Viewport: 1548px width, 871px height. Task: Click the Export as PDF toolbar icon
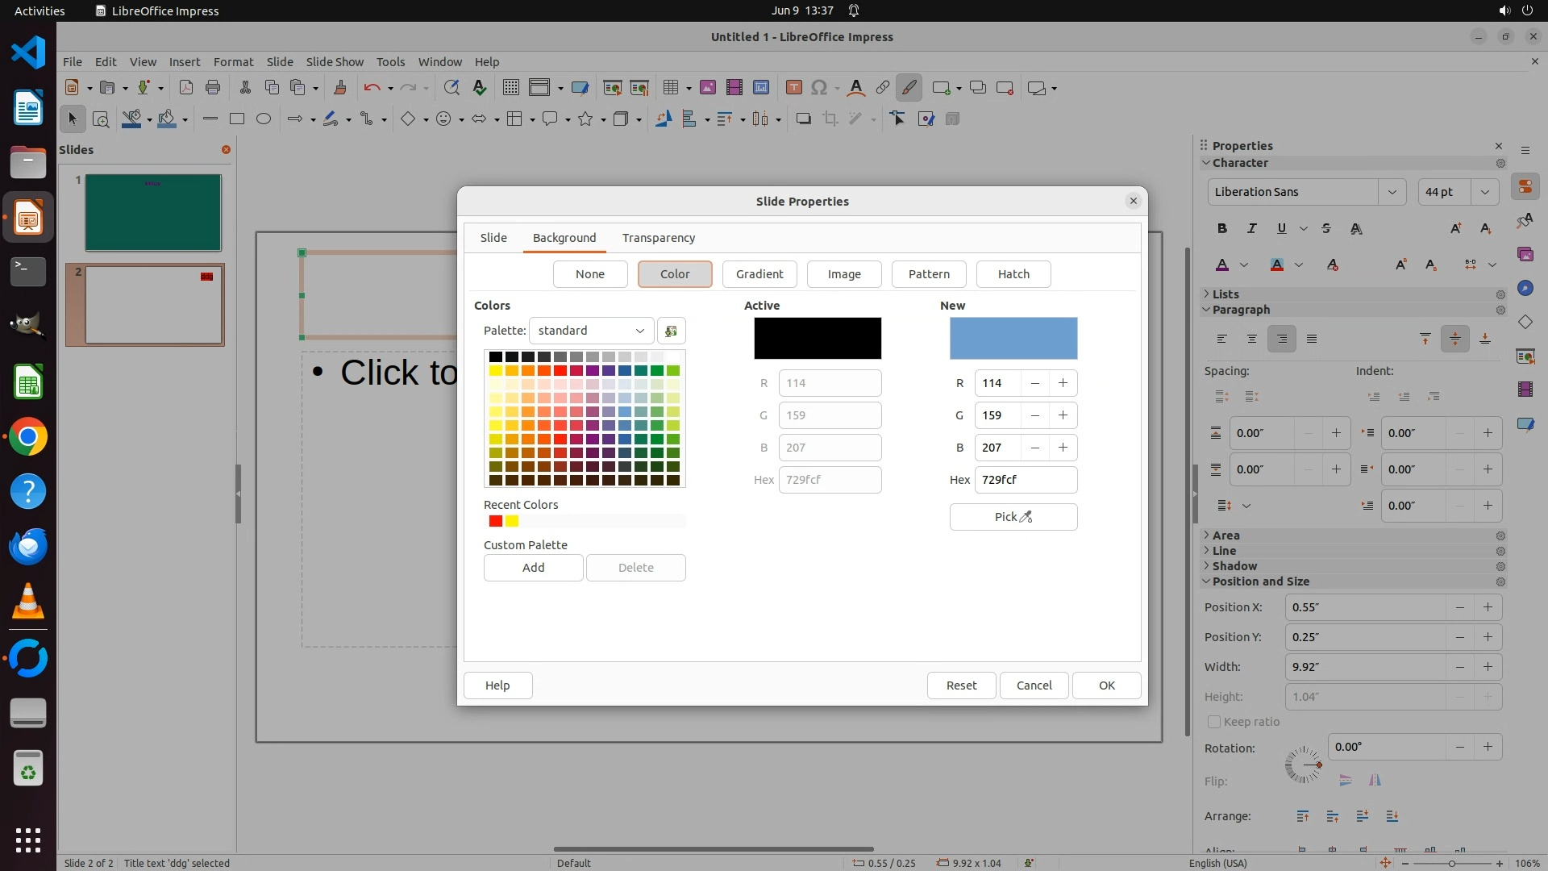[186, 88]
